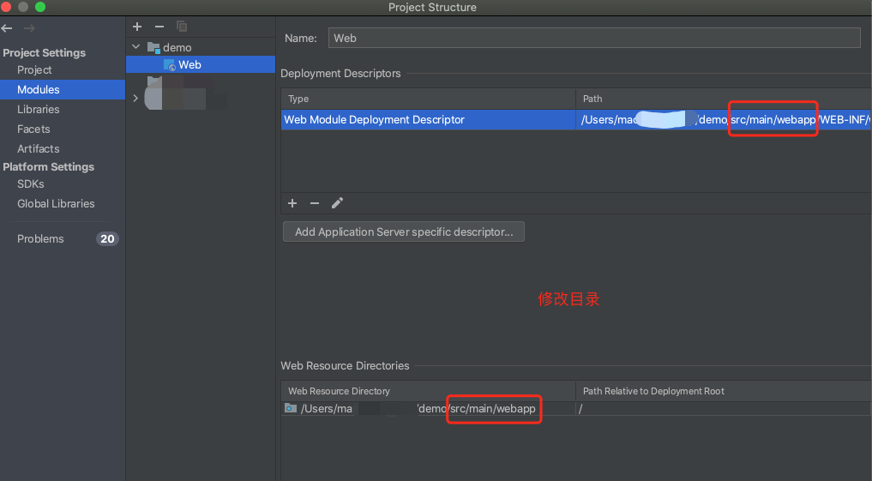
Task: Click the Name input field
Action: click(594, 38)
